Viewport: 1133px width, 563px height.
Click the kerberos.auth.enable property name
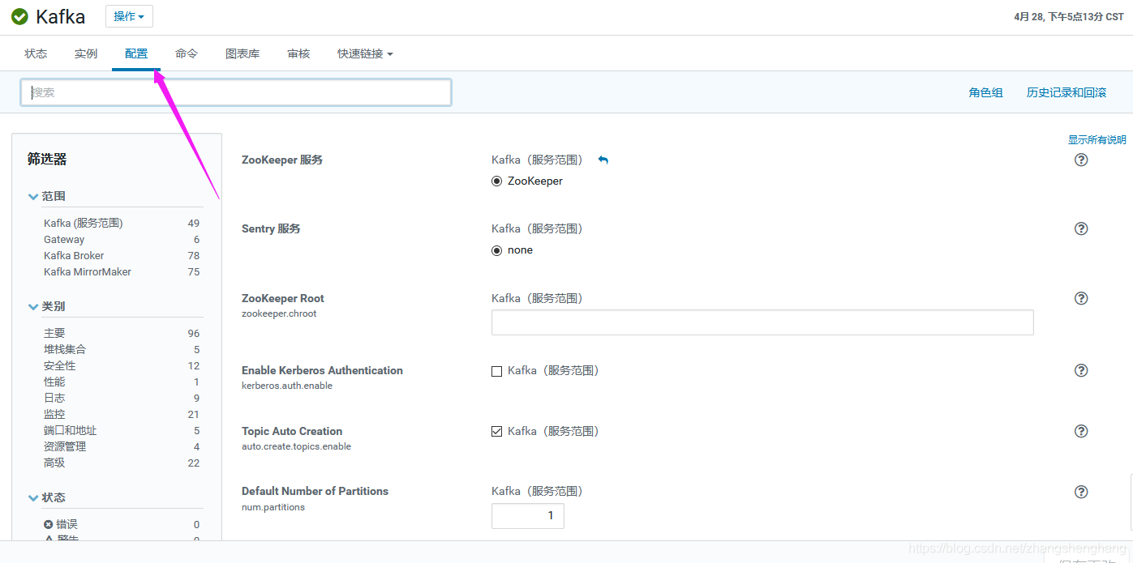coord(287,386)
